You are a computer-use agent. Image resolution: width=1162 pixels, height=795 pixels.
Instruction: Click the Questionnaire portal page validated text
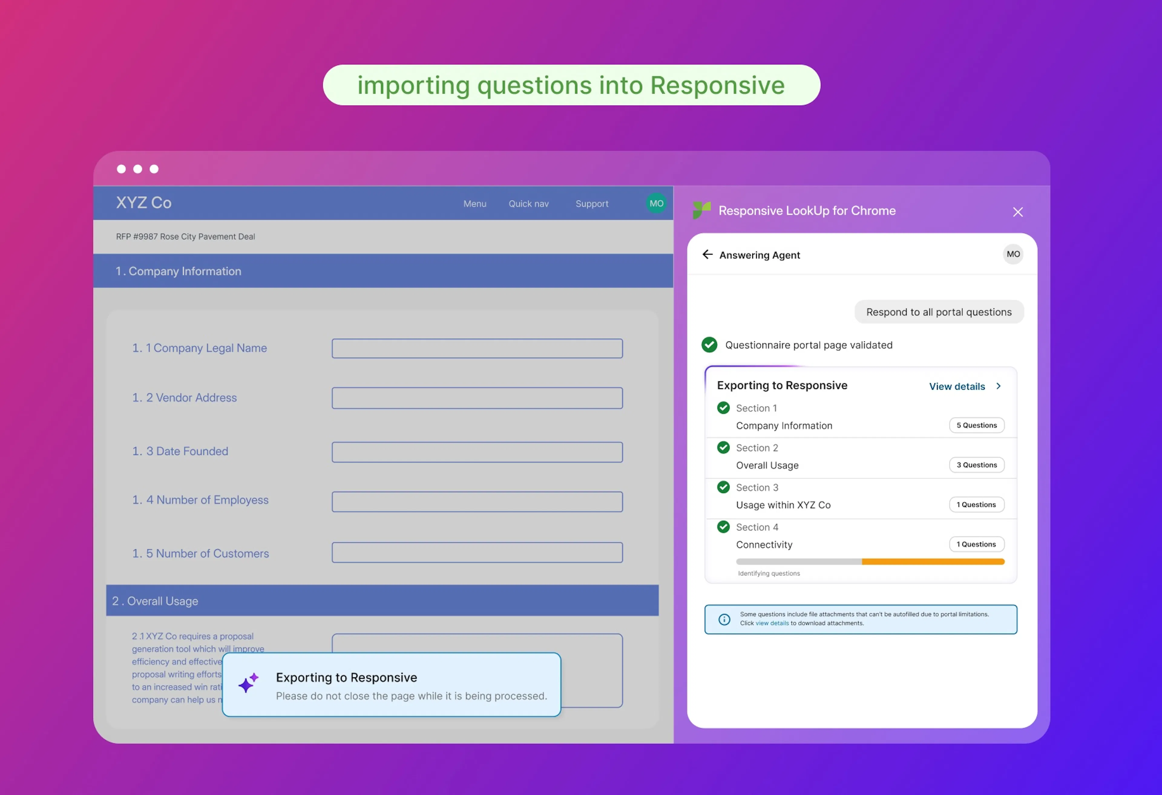click(809, 345)
